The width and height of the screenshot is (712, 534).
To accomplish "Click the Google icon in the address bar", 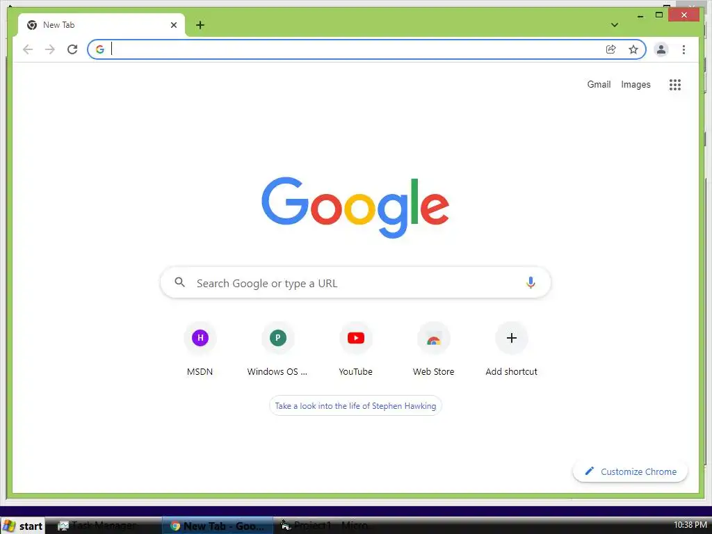I will coord(100,49).
